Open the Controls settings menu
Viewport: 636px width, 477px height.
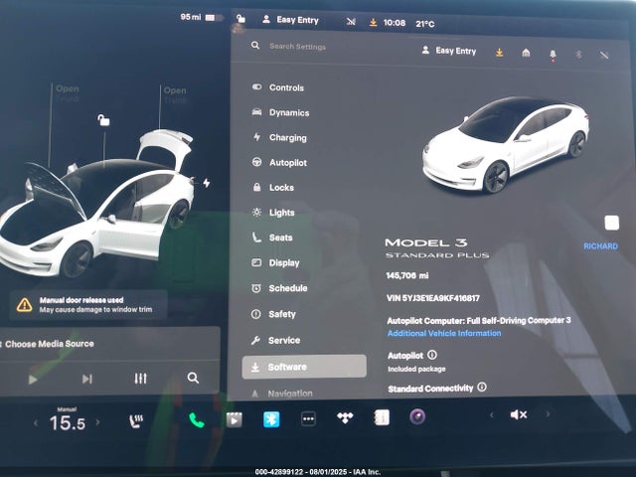pos(278,87)
